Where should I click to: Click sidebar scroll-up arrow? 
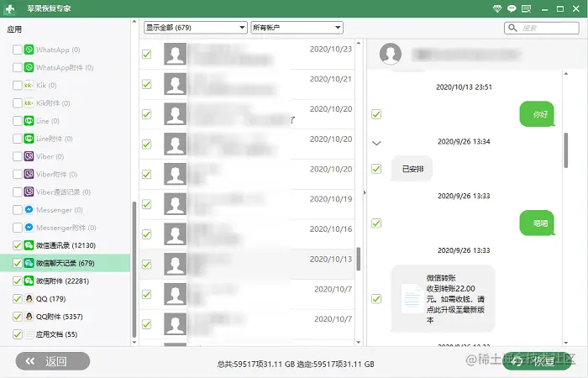pos(134,22)
